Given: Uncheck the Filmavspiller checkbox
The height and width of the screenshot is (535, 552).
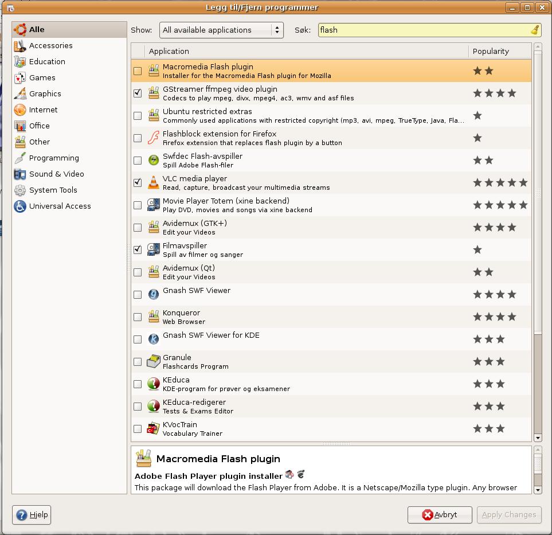Looking at the screenshot, I should coord(138,249).
